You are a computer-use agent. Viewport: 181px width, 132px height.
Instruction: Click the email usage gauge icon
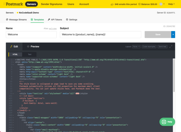(112, 4)
